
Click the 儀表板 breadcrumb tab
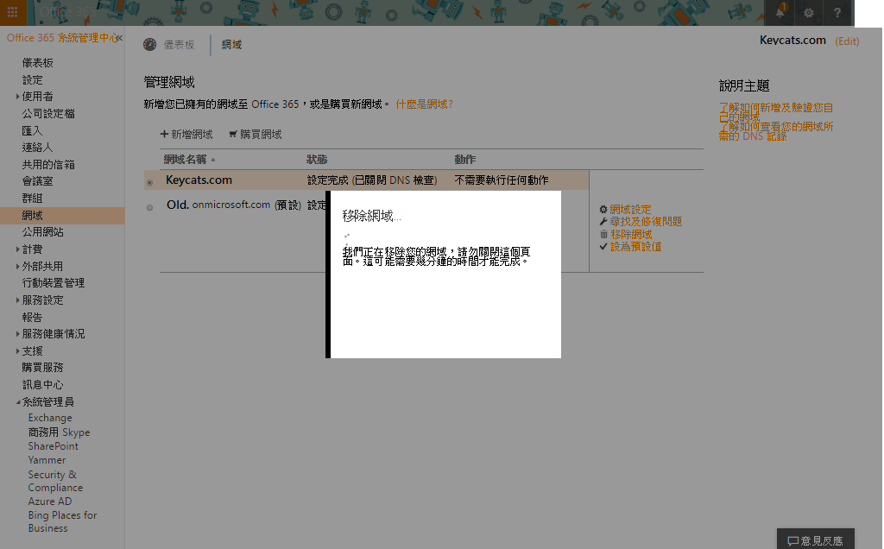(179, 45)
